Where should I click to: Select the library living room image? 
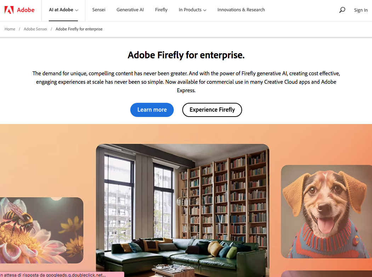point(182,211)
